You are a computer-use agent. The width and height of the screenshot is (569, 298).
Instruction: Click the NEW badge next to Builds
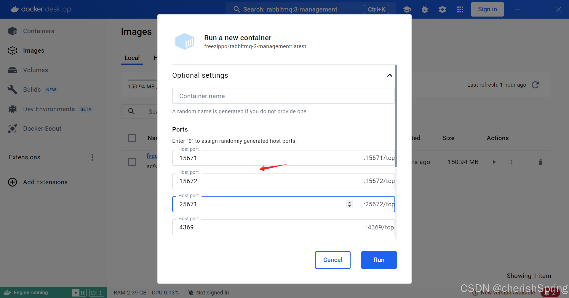[x=51, y=90]
